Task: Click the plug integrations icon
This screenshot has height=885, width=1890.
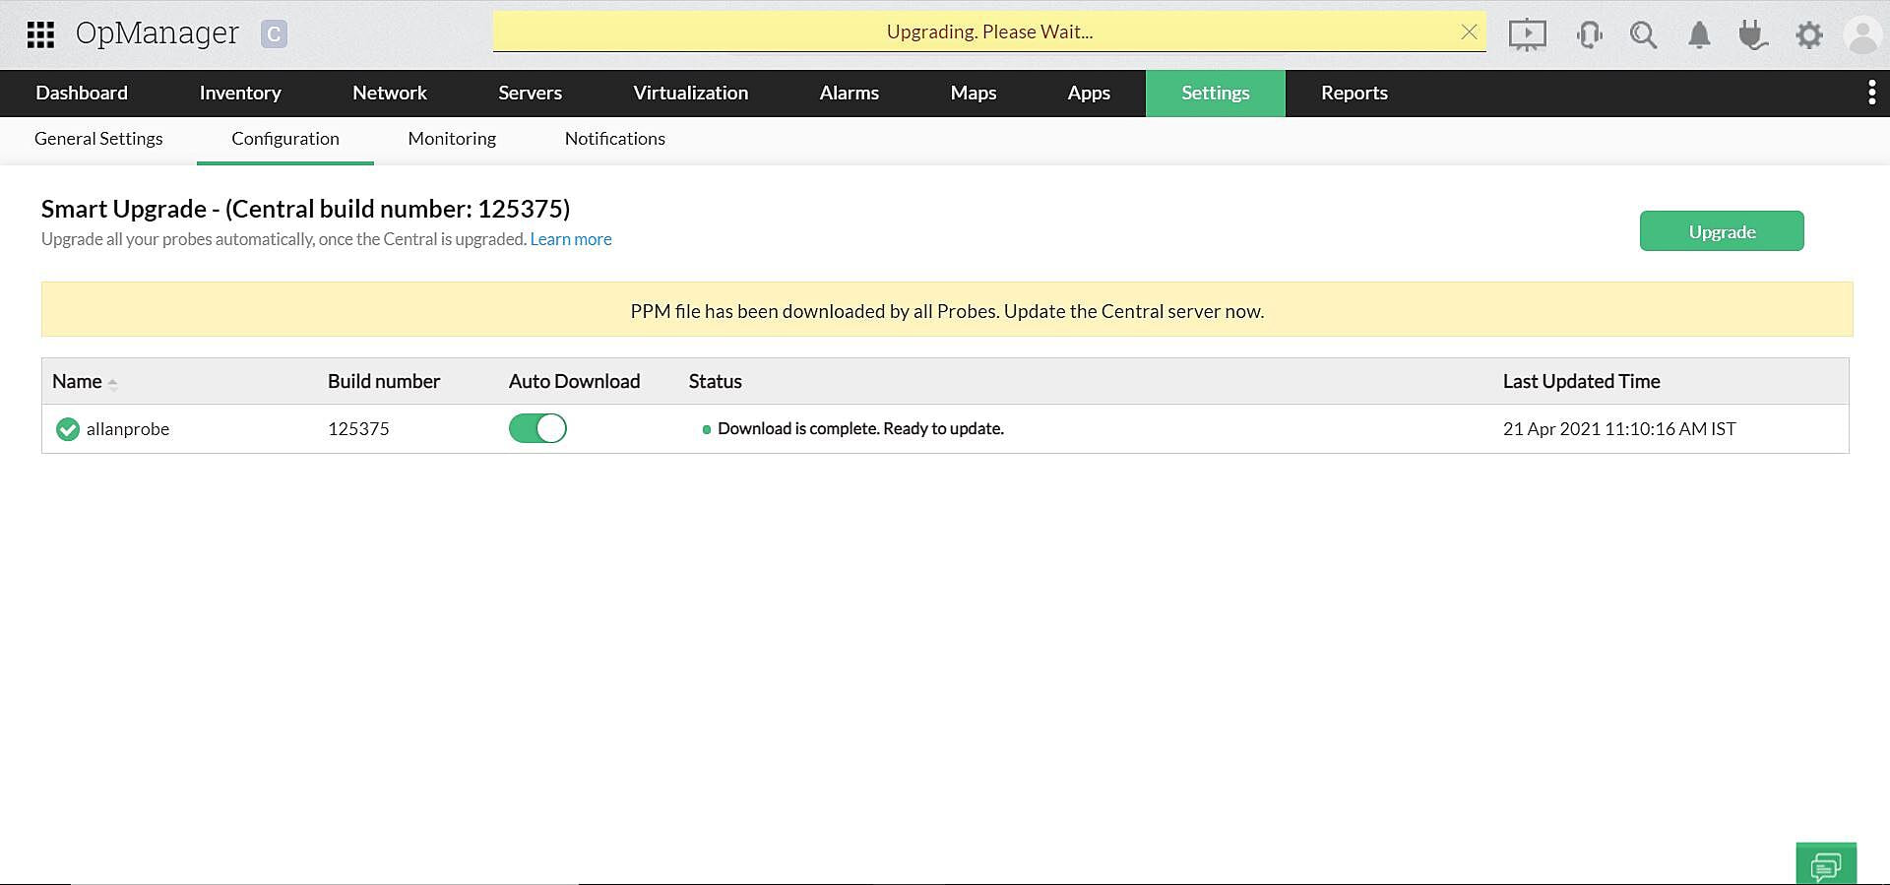Action: coord(1752,35)
